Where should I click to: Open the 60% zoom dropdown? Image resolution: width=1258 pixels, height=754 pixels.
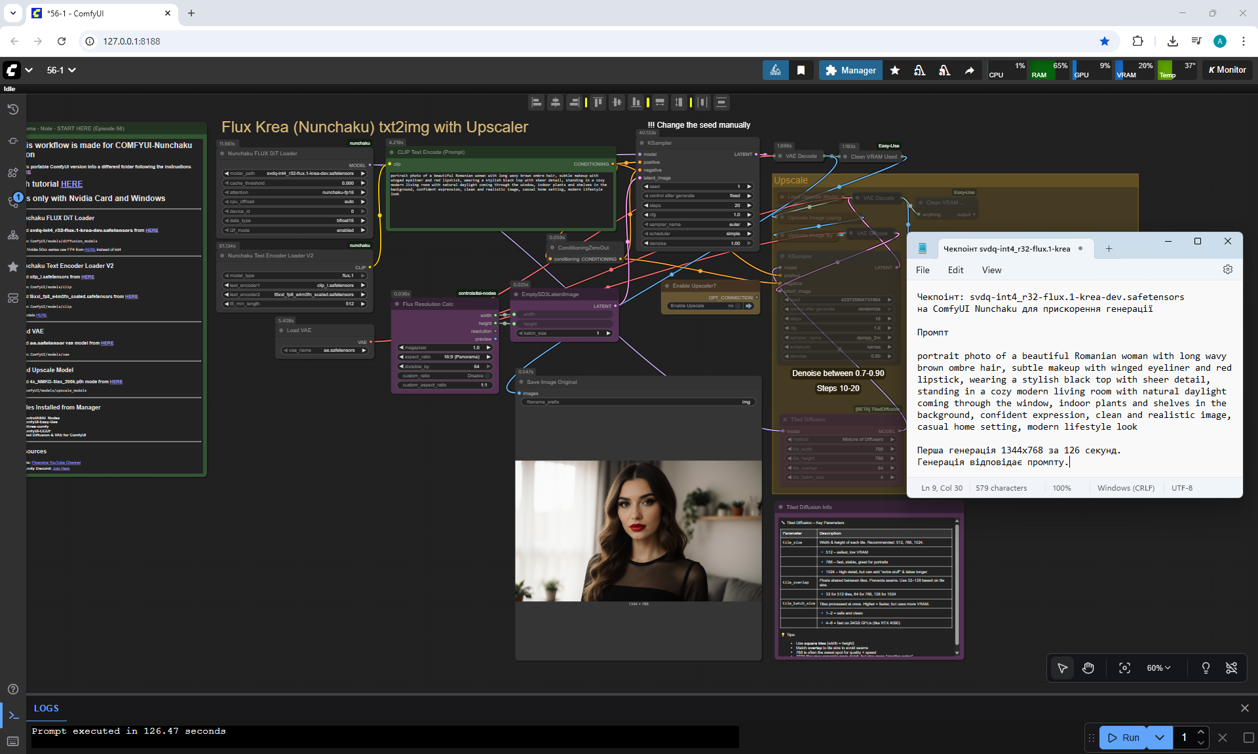tap(1158, 668)
